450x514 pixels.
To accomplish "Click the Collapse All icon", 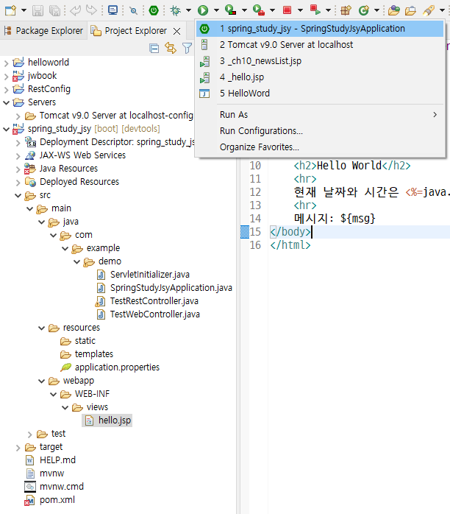I will (154, 49).
